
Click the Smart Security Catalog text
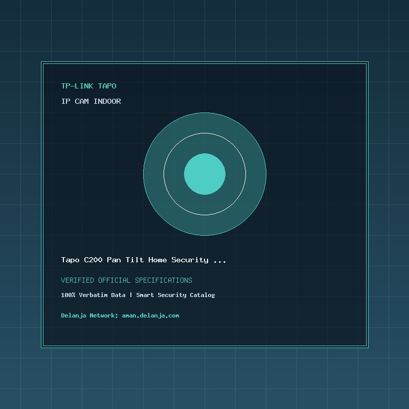(175, 295)
